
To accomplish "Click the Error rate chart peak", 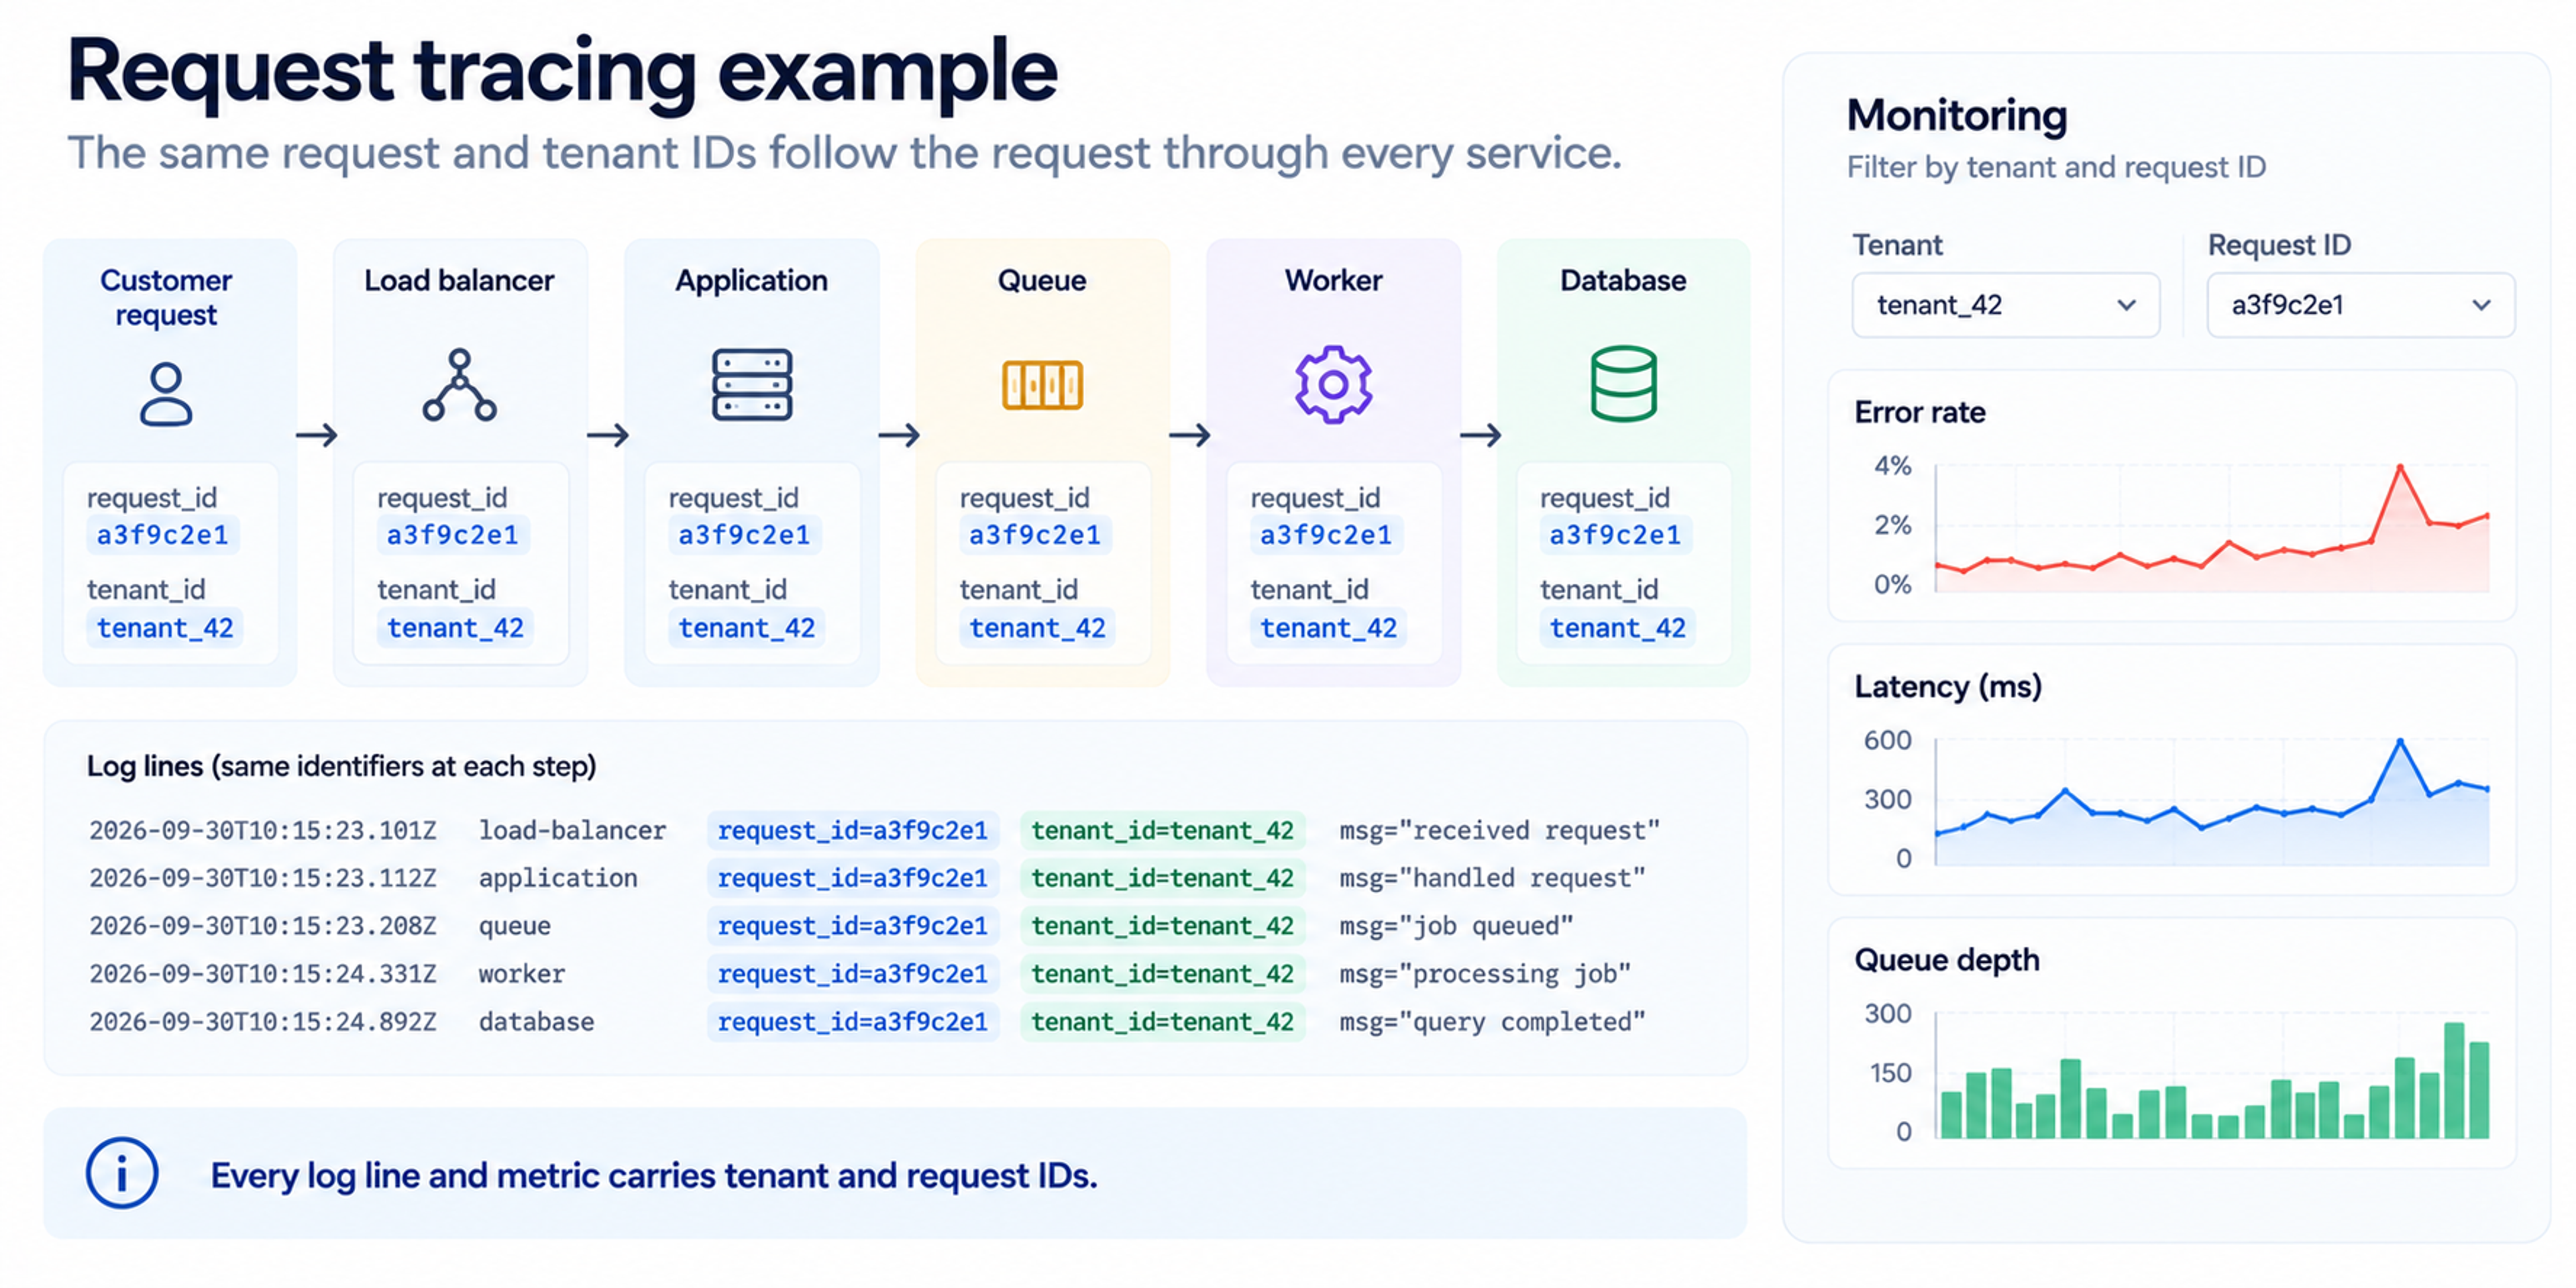I will point(2399,467).
